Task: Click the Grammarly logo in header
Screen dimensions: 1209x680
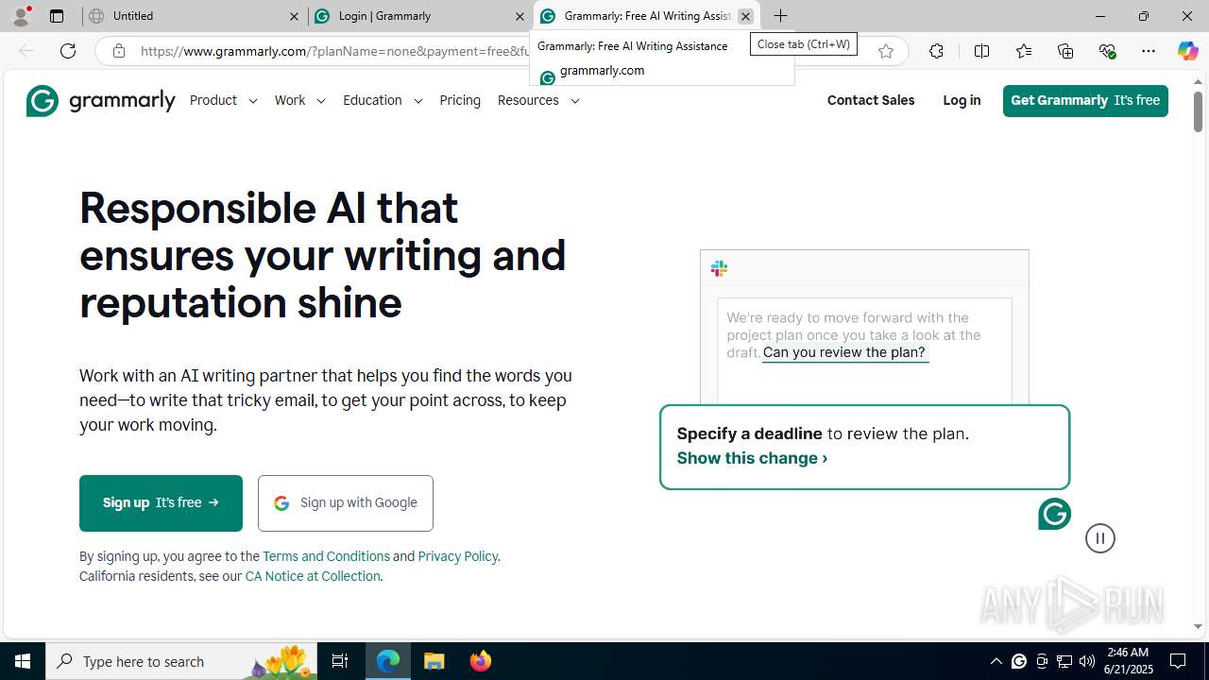Action: pos(100,100)
